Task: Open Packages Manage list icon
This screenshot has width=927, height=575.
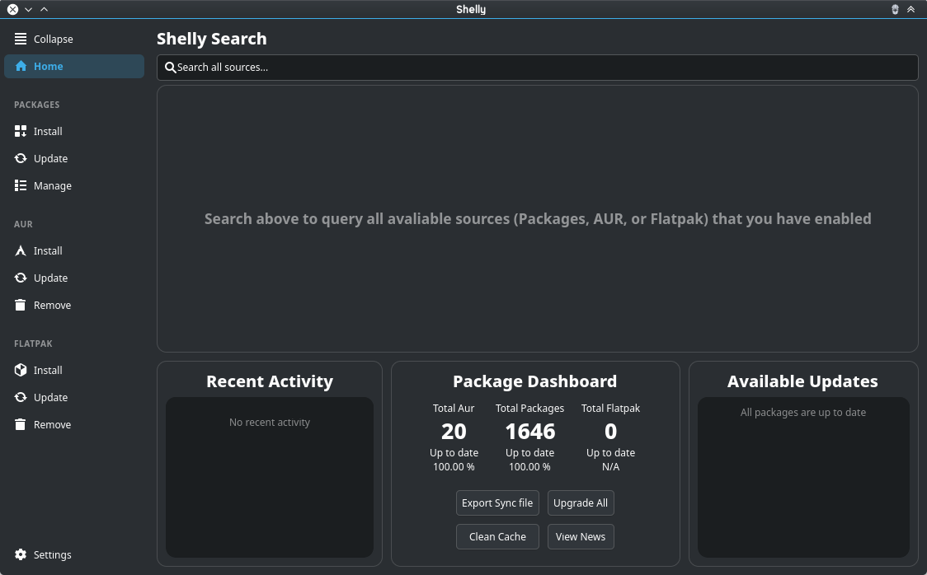Action: tap(21, 185)
